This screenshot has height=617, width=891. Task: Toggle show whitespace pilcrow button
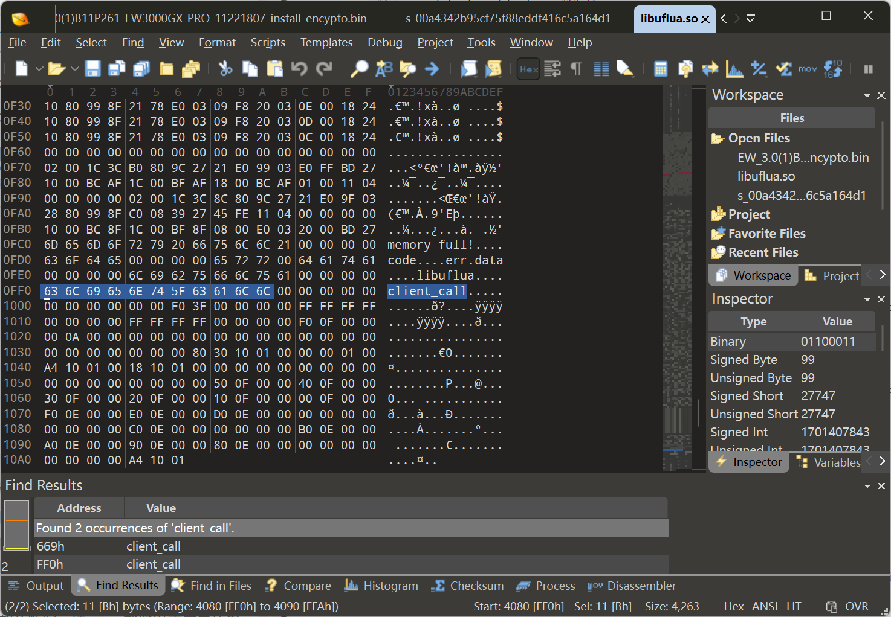pos(576,69)
